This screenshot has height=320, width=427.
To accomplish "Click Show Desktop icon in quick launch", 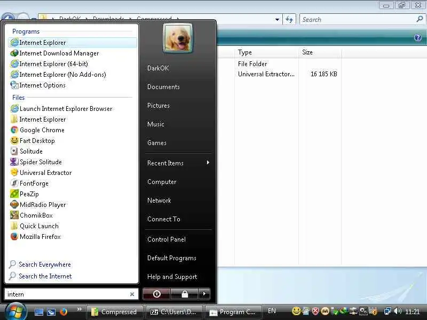I will 38,312.
